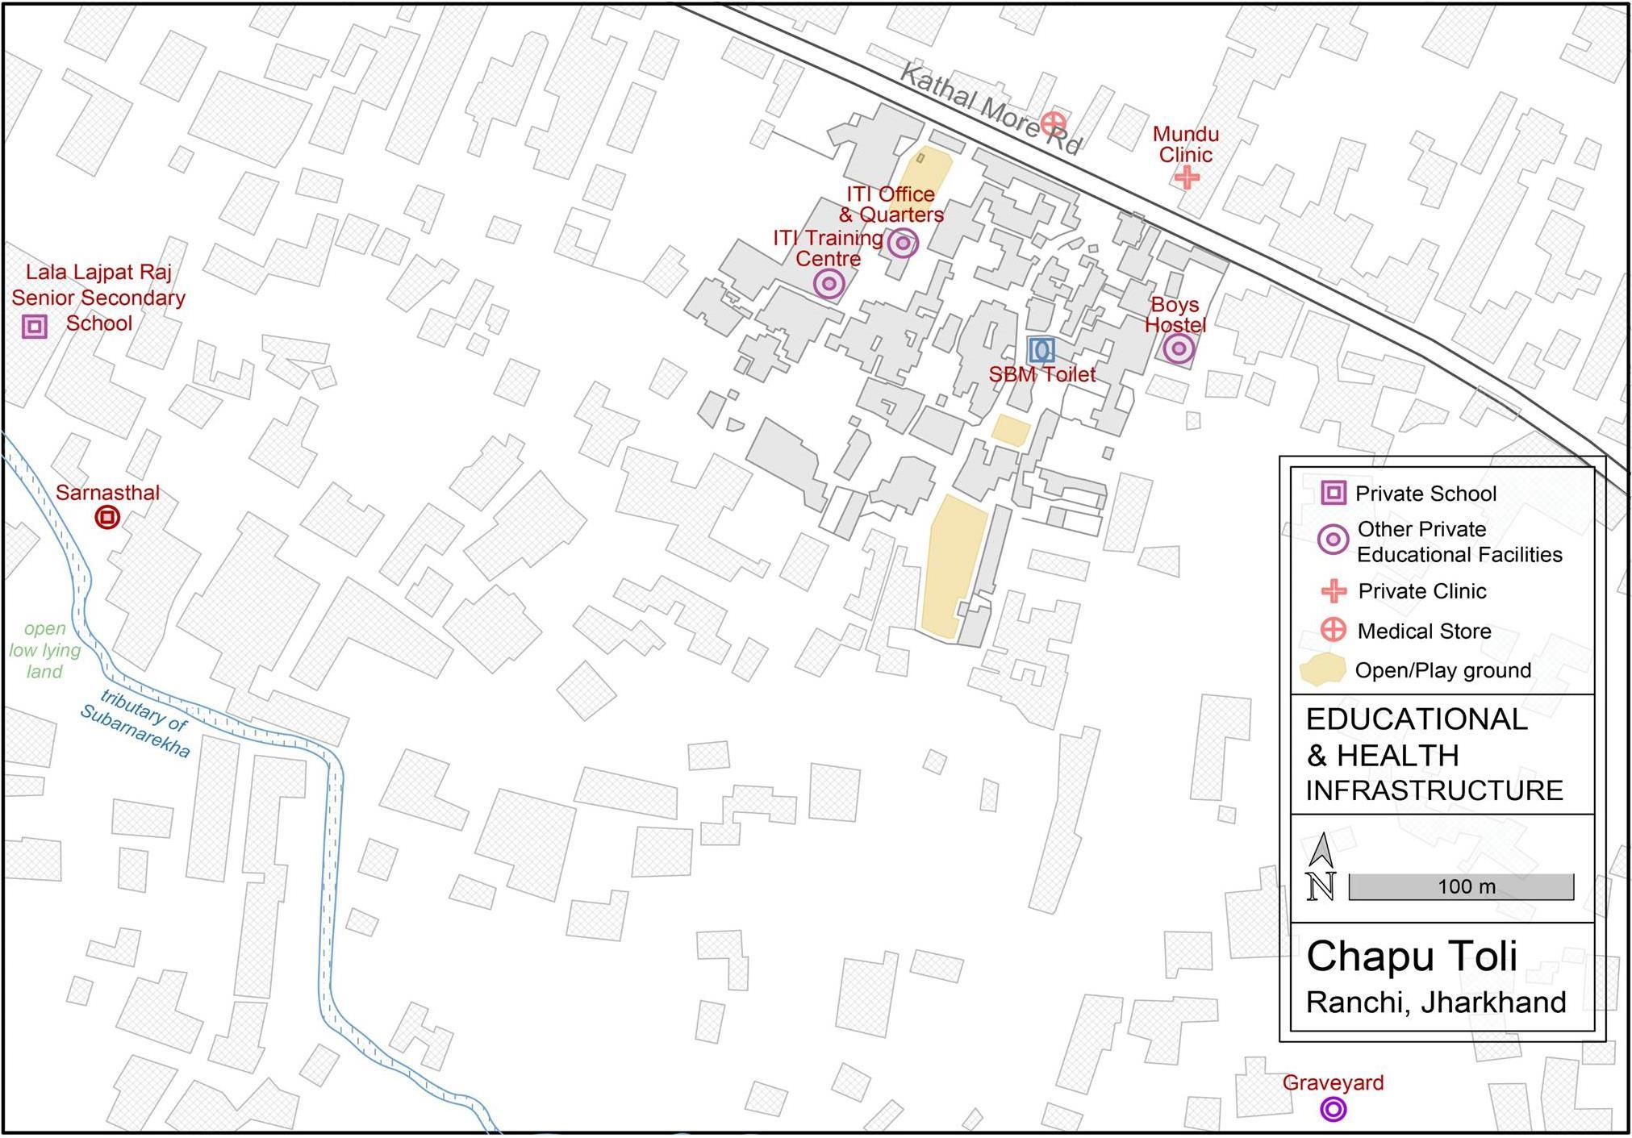Click the Lala Lajpat Raj school marker icon
This screenshot has height=1138, width=1632.
[34, 327]
